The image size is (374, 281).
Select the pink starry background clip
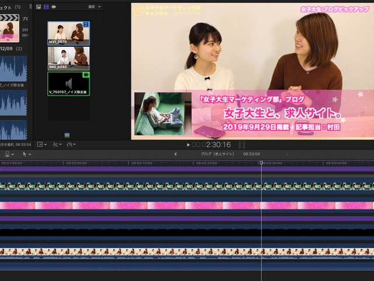(x=187, y=205)
